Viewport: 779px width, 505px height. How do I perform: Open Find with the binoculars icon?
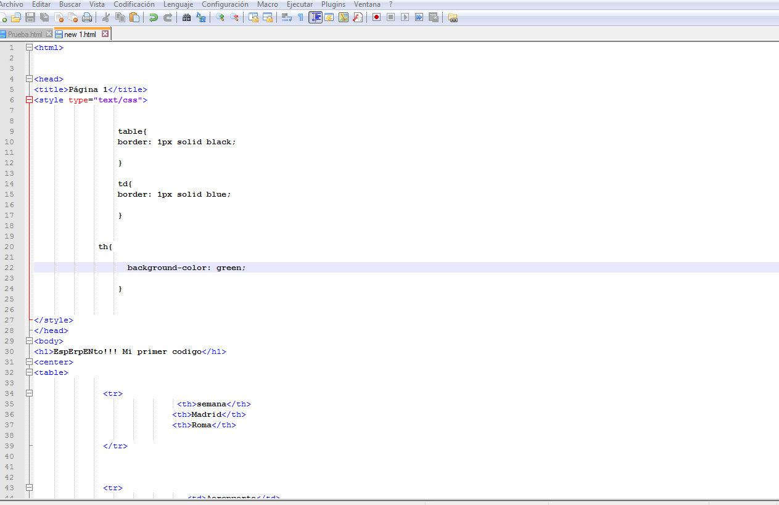pos(186,17)
